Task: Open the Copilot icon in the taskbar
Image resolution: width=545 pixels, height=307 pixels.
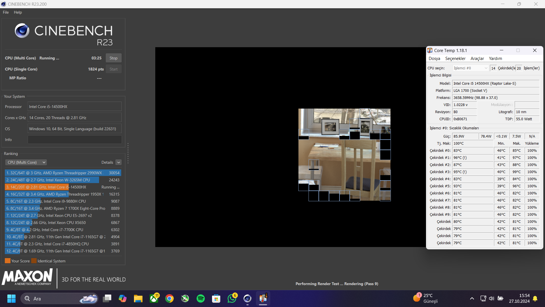Action: point(123,298)
